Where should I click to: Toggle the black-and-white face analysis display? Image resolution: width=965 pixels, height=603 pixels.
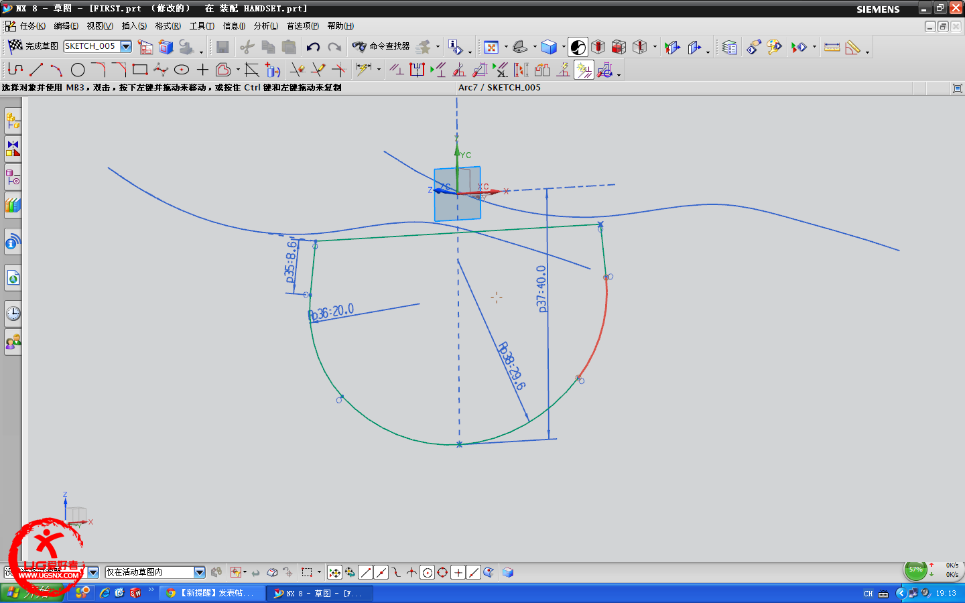[x=578, y=47]
